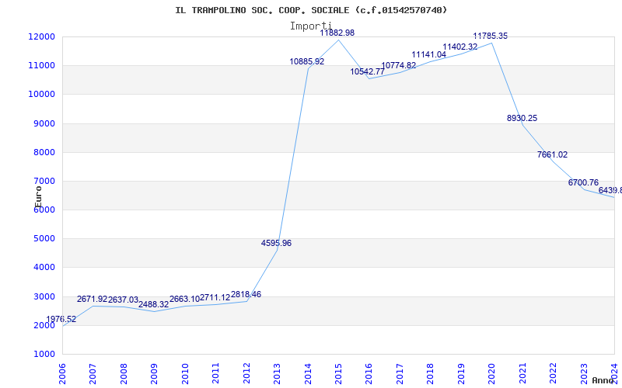Click the 2023 x-axis year label
The height and width of the screenshot is (388, 622).
(584, 373)
